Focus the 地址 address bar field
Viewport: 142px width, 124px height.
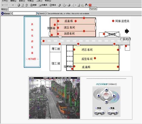75,9
